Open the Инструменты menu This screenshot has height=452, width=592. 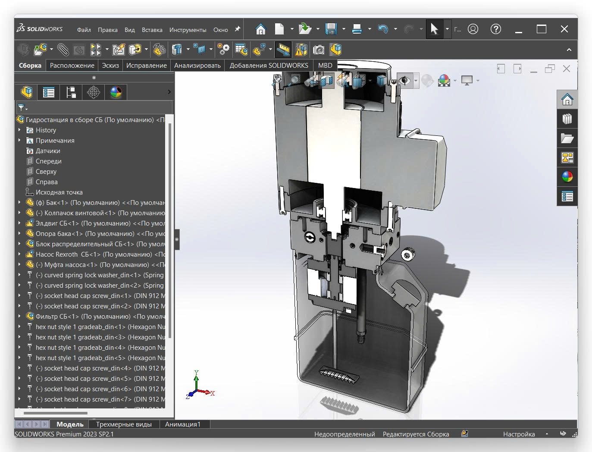pos(188,30)
